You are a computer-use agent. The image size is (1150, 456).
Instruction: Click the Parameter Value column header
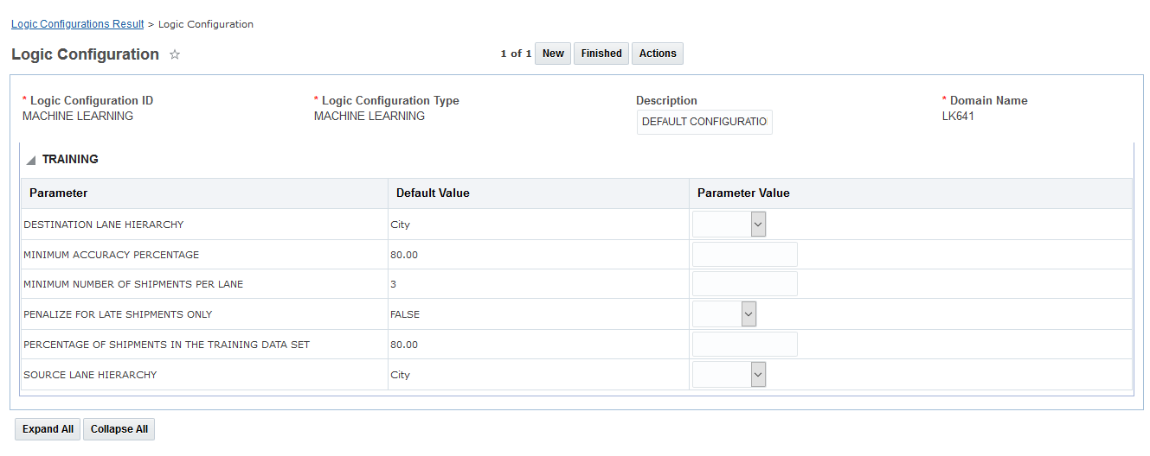pos(743,193)
